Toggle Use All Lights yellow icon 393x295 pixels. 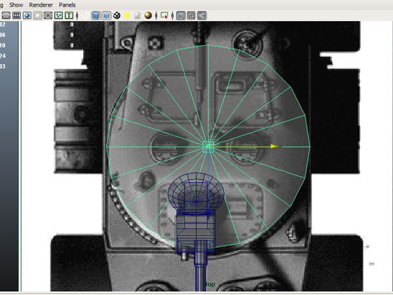(x=127, y=16)
